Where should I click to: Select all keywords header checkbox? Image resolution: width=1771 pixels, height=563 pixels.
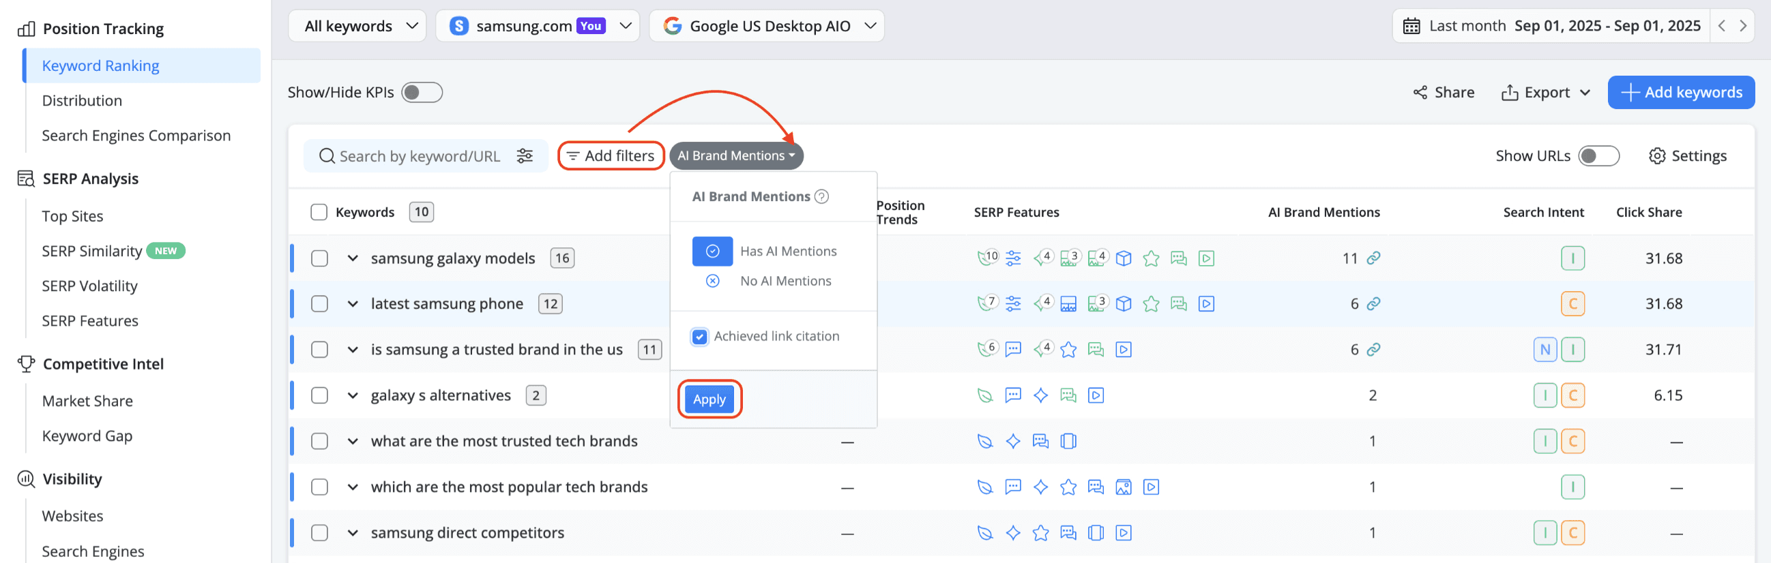coord(319,212)
